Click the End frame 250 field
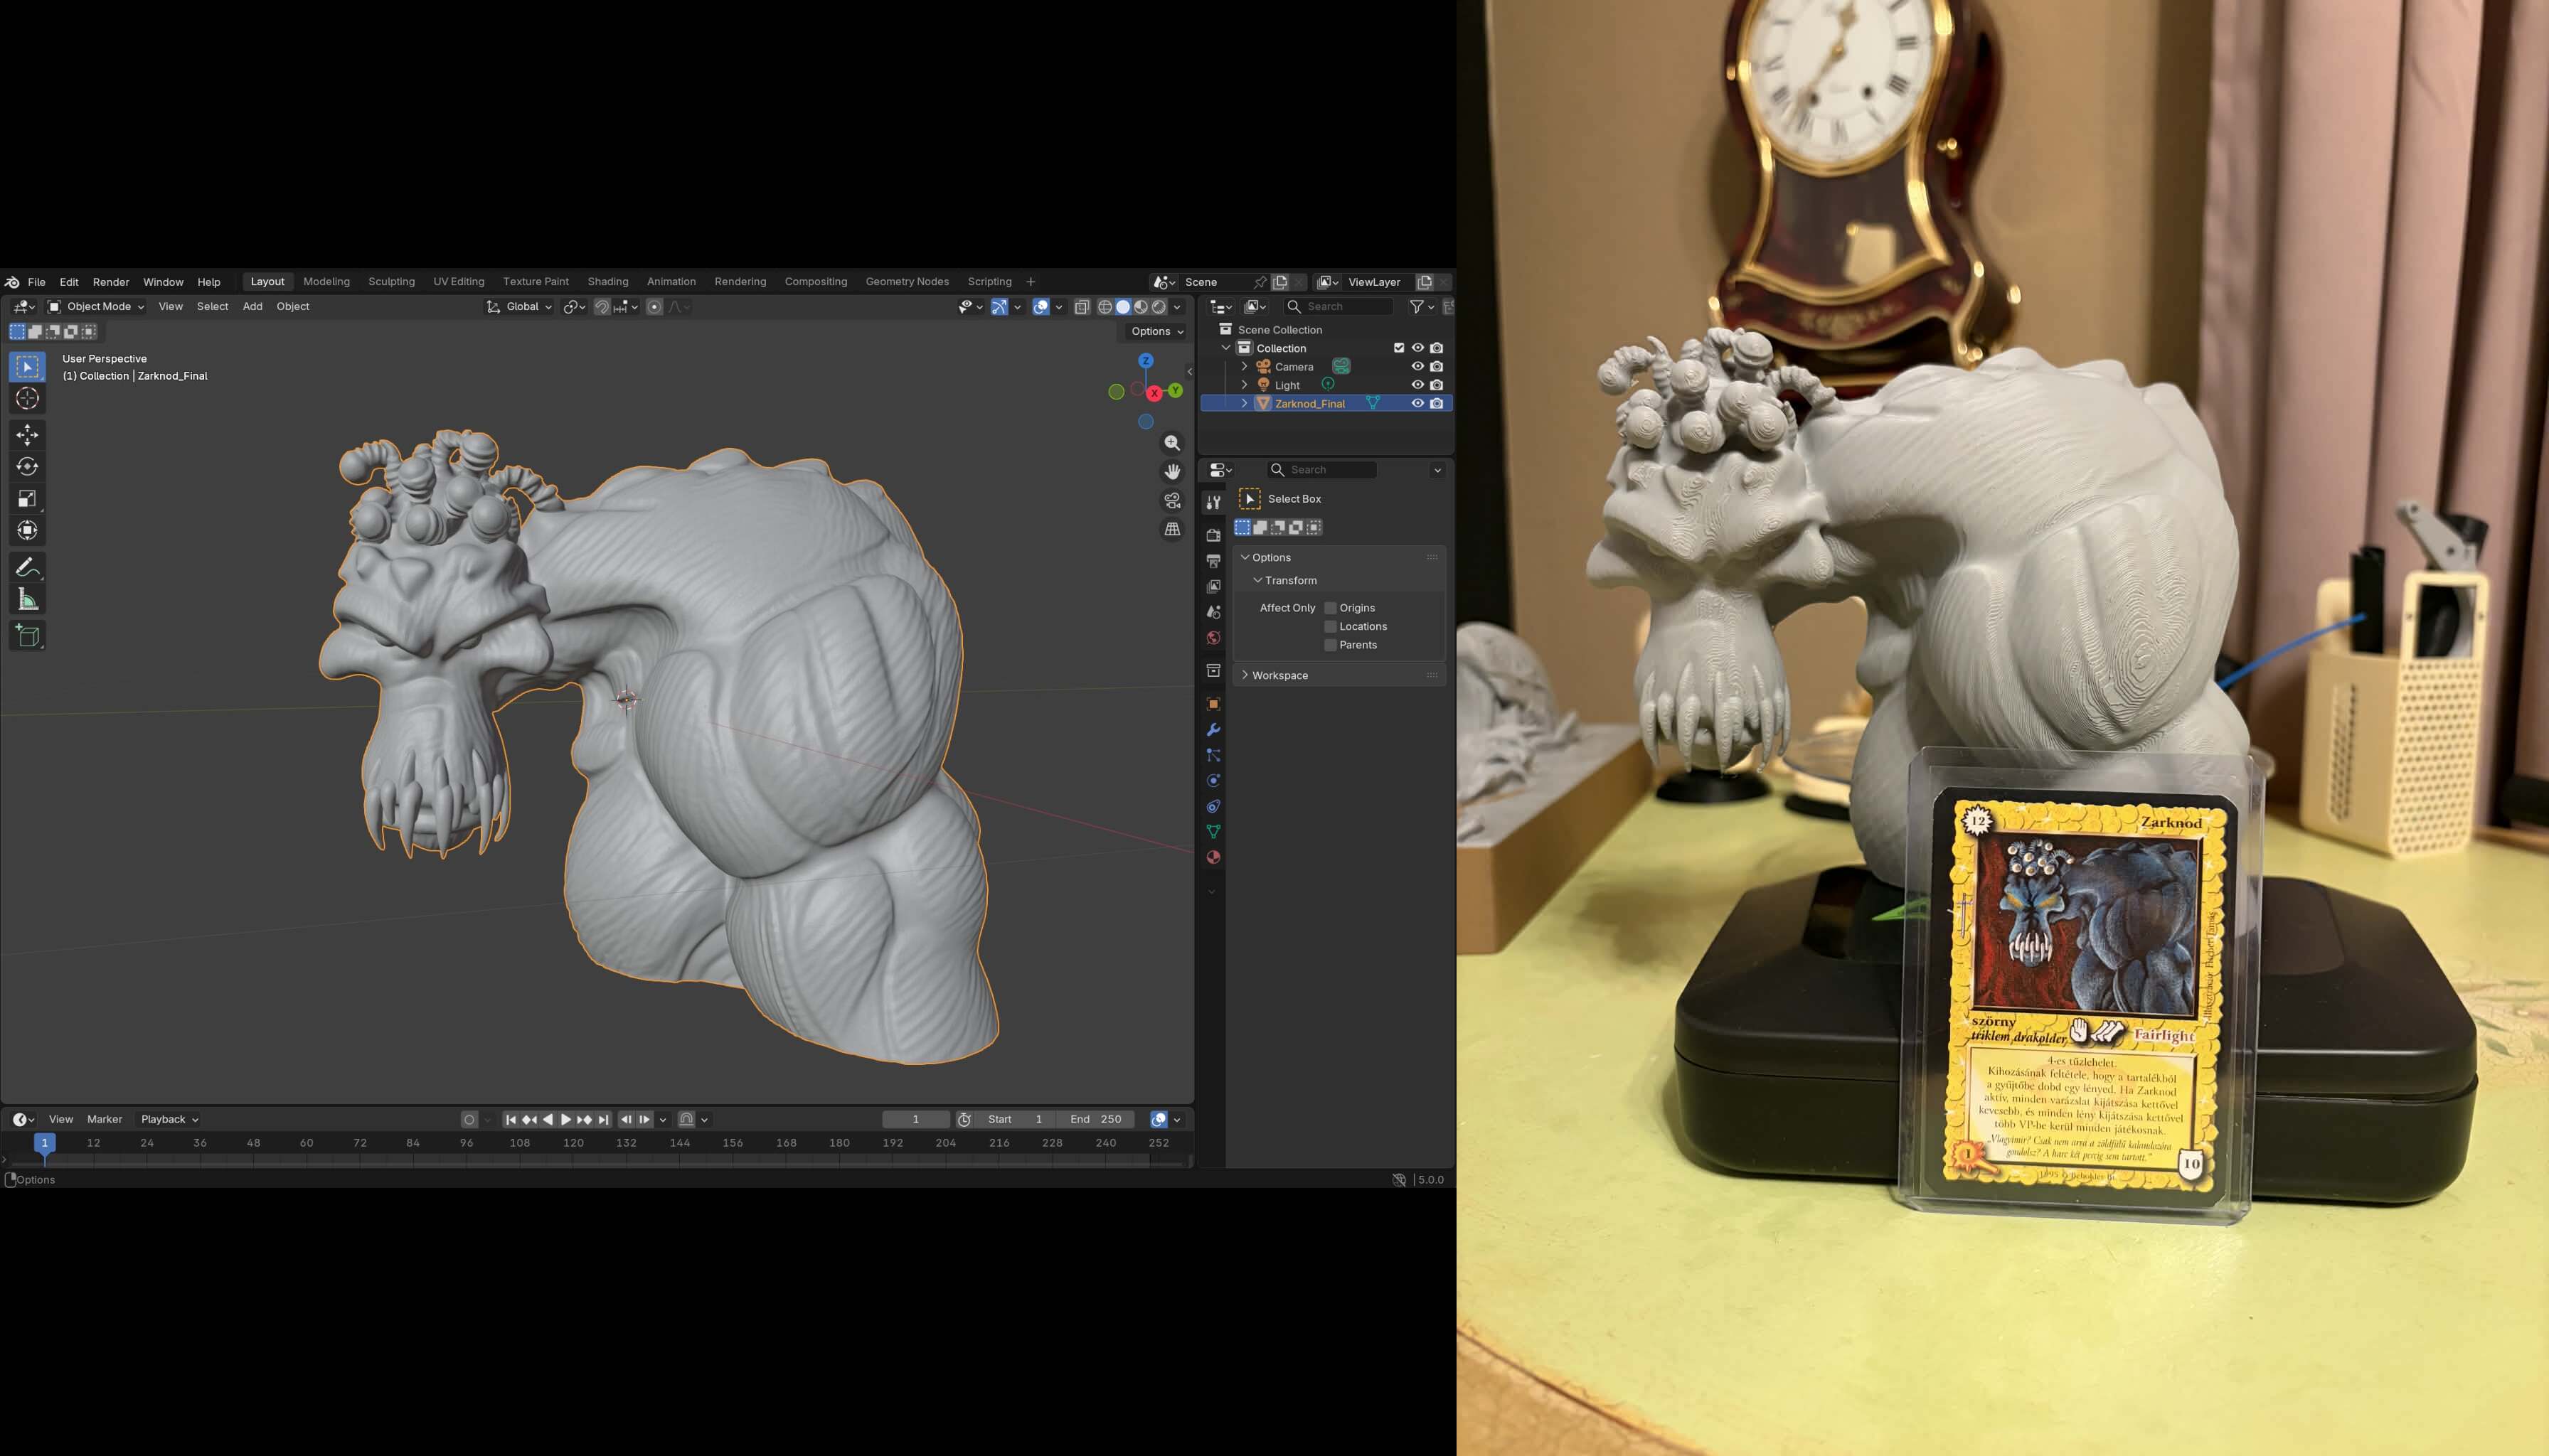Image resolution: width=2549 pixels, height=1456 pixels. click(x=1095, y=1119)
